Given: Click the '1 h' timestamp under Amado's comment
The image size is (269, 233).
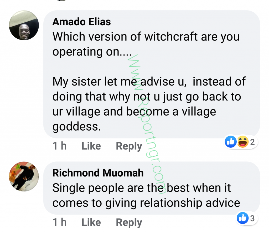Looking at the screenshot, I should (x=60, y=146).
